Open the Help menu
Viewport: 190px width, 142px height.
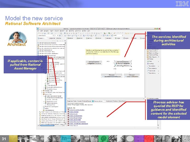pyautogui.click(x=89, y=31)
